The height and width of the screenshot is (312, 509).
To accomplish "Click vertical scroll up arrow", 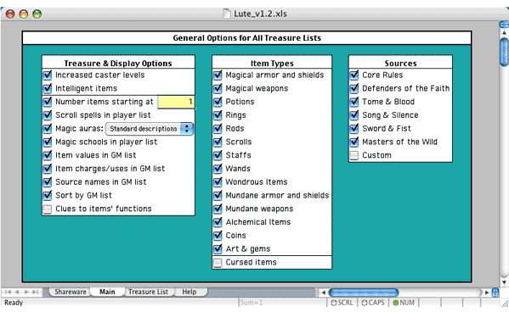I will click(x=504, y=33).
